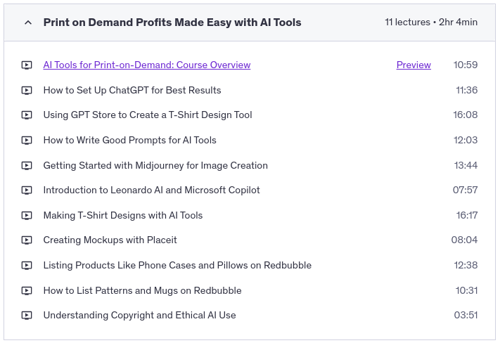
Task: Click video icon for Making T-Shirt Designs lecture
Action: click(x=27, y=216)
